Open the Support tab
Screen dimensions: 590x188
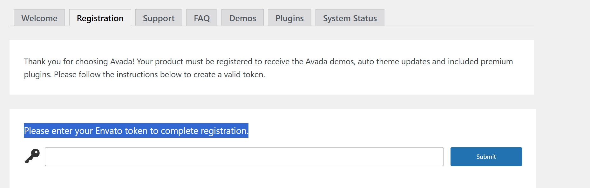click(159, 18)
